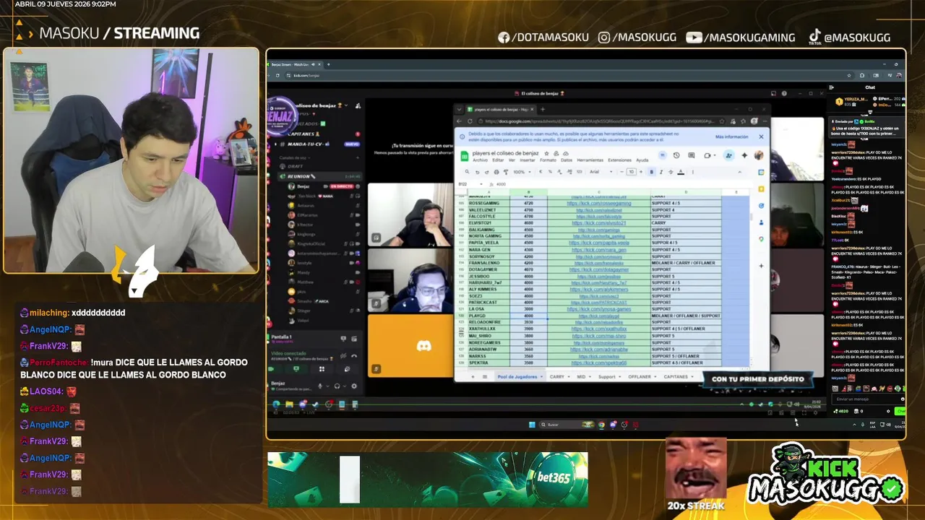This screenshot has height=520, width=925.
Task: Click the percent format icon in Sheets
Action: (x=550, y=172)
